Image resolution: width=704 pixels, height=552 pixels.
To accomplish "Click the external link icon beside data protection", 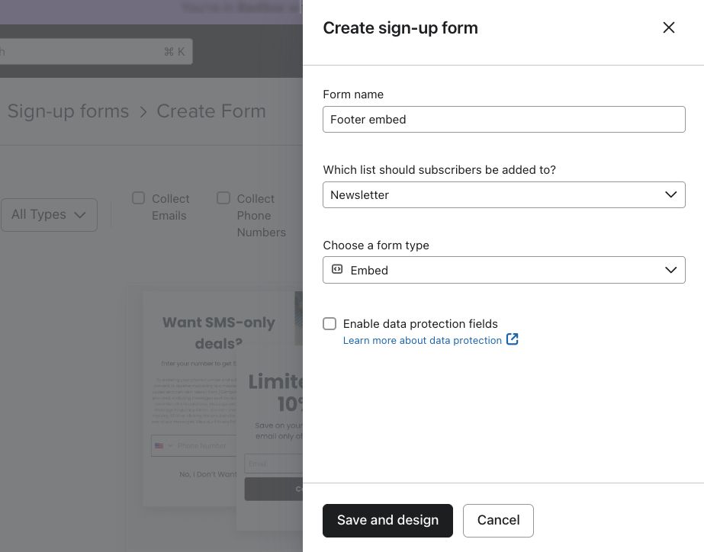I will 512,339.
